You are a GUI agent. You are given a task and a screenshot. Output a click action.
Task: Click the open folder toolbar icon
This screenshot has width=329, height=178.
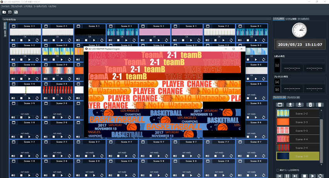[x=4, y=12]
